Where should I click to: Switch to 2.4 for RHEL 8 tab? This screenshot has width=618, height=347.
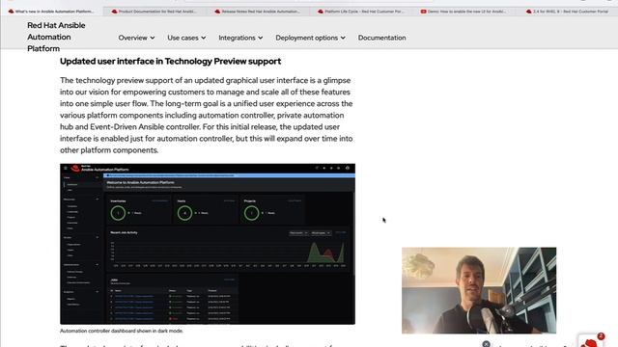[567, 12]
